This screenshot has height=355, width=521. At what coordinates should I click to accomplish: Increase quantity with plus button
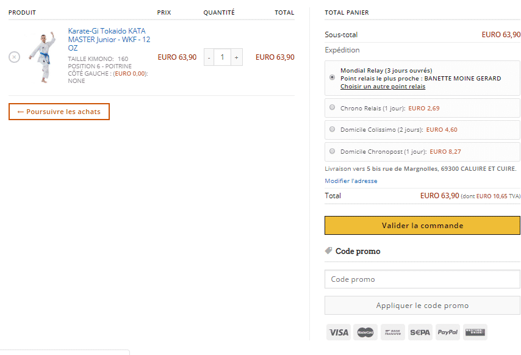pos(237,57)
